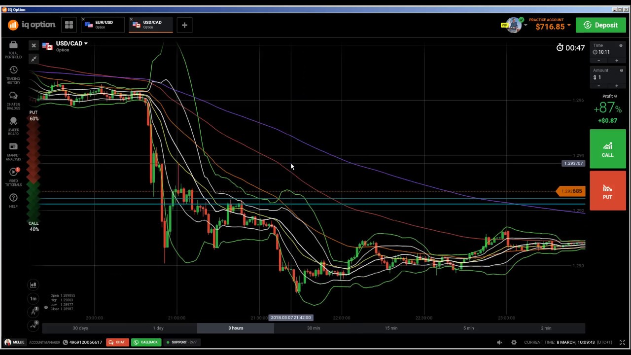The height and width of the screenshot is (355, 631).
Task: Click the 1.293707 crosshair price label
Action: coord(573,163)
